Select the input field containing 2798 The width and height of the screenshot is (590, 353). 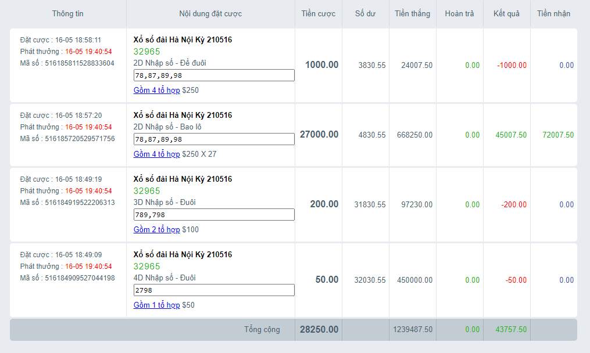point(214,290)
